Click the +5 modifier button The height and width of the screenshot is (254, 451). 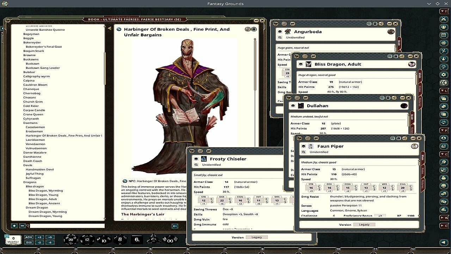(x=50, y=237)
